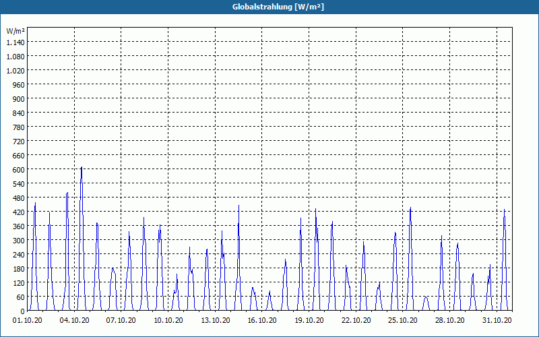The width and height of the screenshot is (539, 337).
Task: Click the 22.10.20 date axis label
Action: click(356, 320)
